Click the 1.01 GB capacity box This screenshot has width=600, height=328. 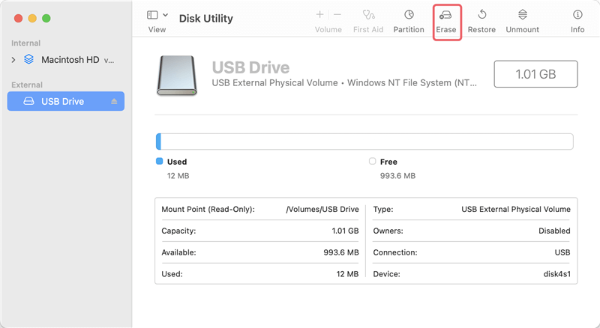[x=535, y=74]
